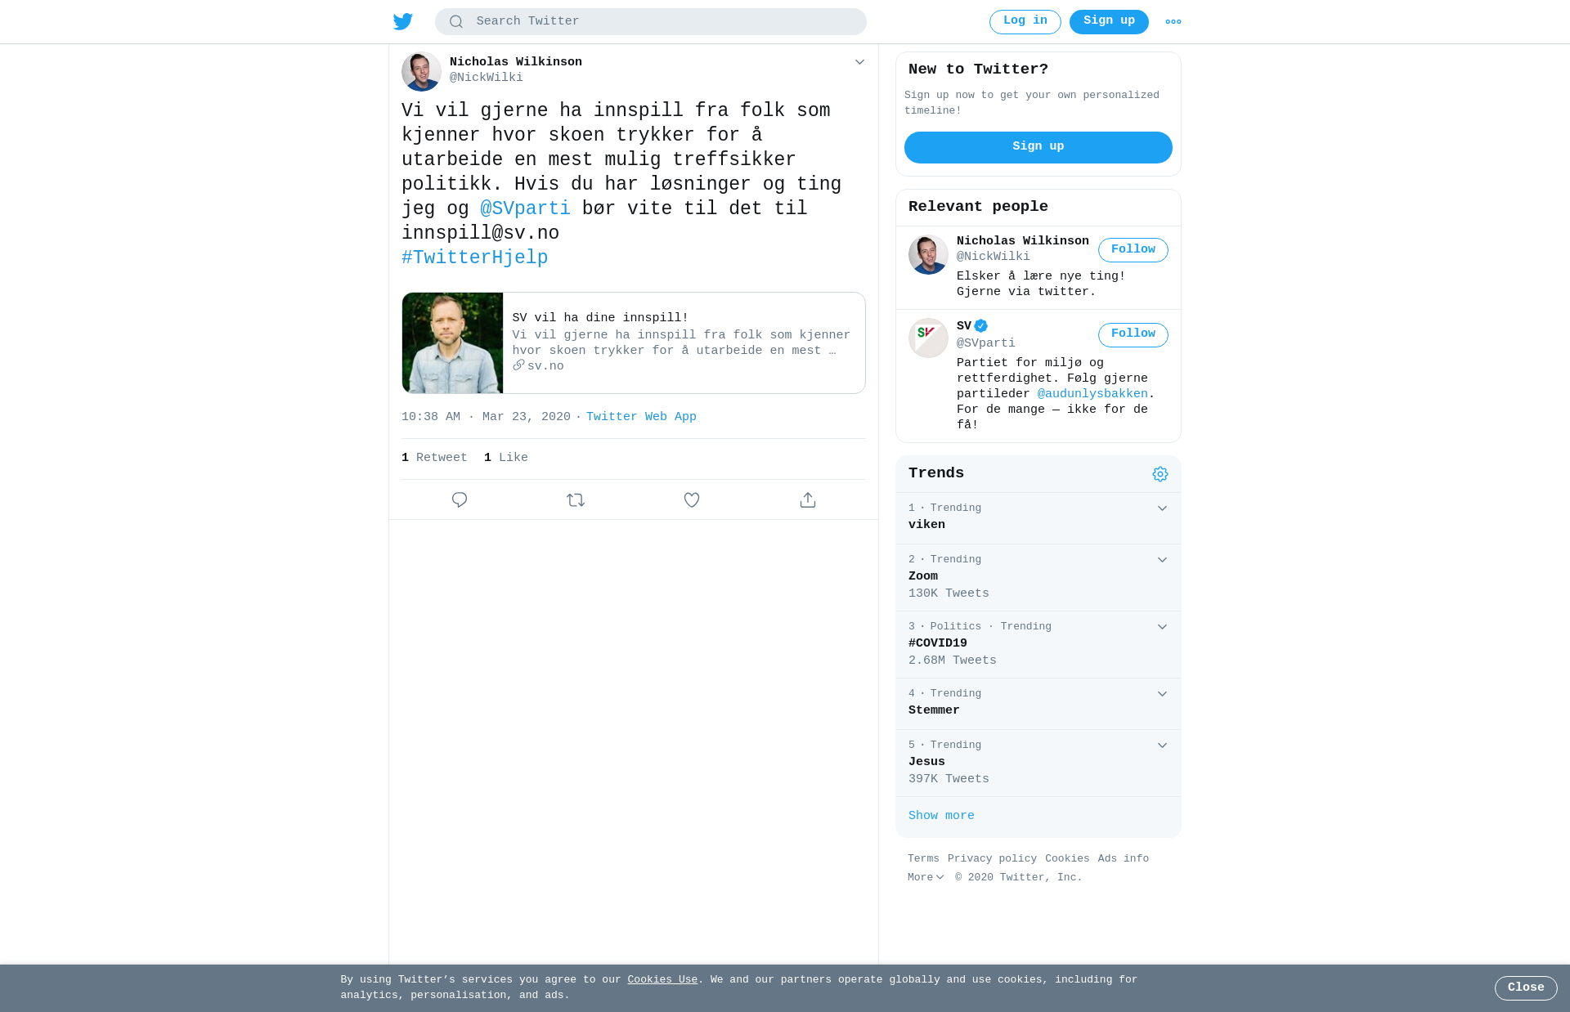
Task: Open tweet options caret beside Nicholas Wilkinson
Action: coord(859,62)
